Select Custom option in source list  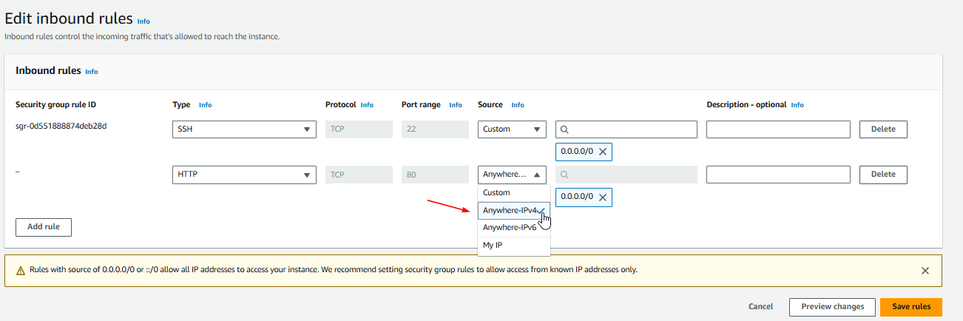pos(496,192)
